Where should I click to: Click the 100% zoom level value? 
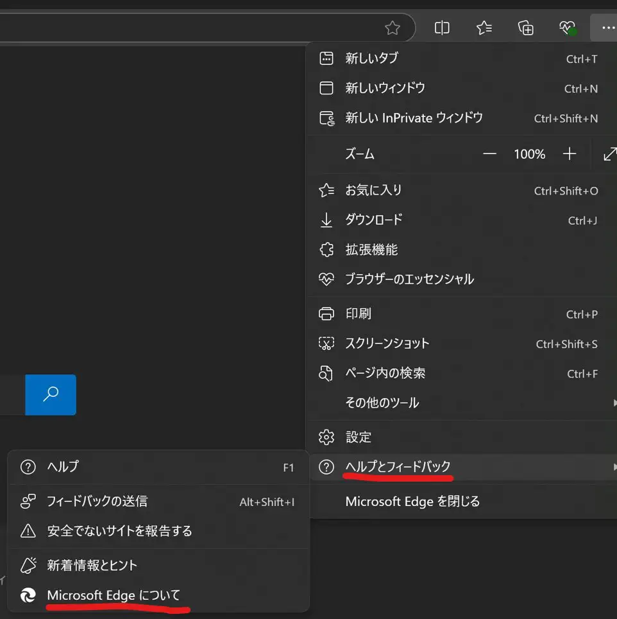pyautogui.click(x=530, y=154)
